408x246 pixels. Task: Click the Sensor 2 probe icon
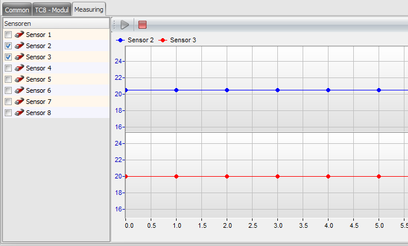(19, 46)
